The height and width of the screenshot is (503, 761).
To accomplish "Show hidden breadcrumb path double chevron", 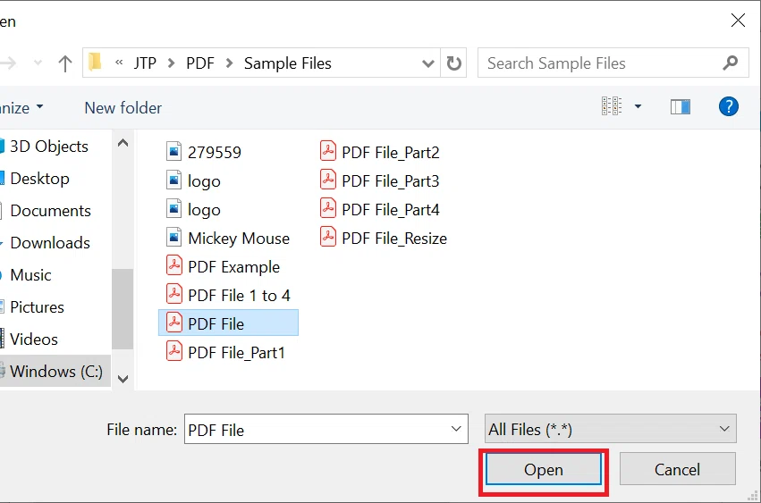I will click(119, 63).
